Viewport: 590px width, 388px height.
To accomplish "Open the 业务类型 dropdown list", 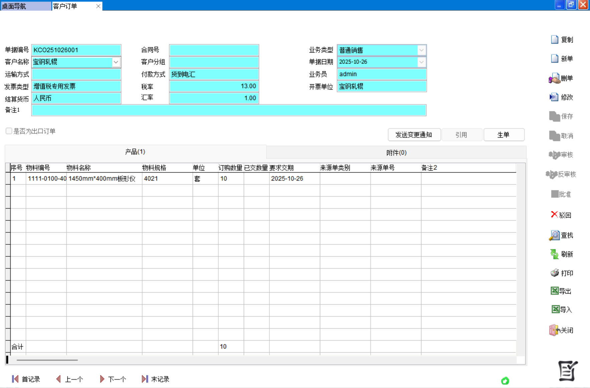I will click(x=421, y=50).
